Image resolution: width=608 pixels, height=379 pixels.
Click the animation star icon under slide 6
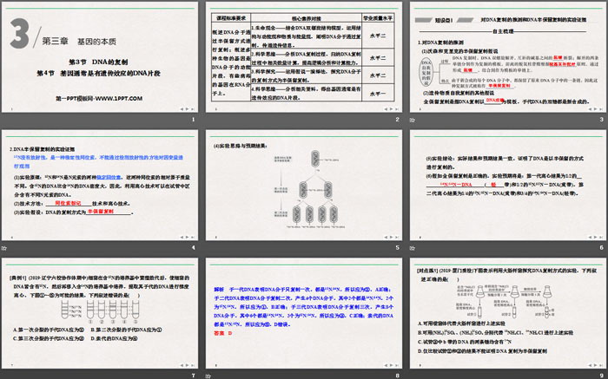(413, 248)
